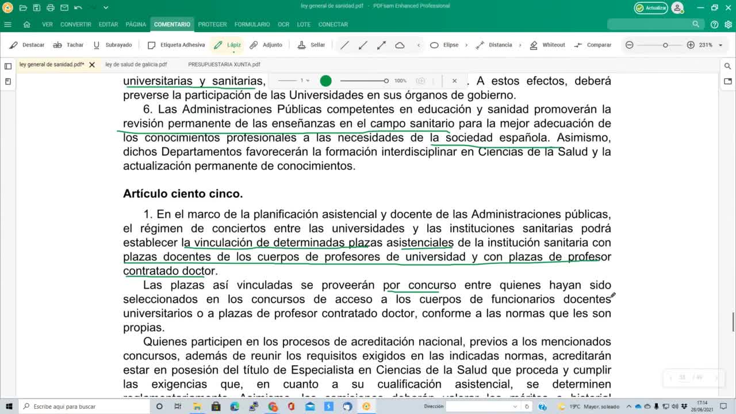
Task: Show more measuring tools right of Distancia
Action: [x=520, y=45]
